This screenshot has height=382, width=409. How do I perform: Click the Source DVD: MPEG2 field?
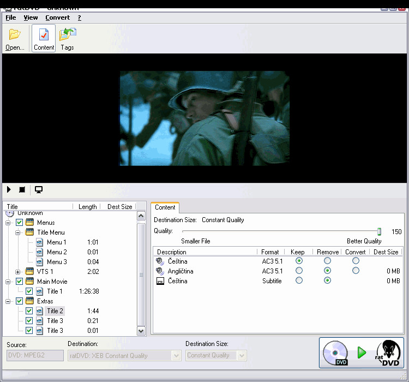pyautogui.click(x=35, y=355)
